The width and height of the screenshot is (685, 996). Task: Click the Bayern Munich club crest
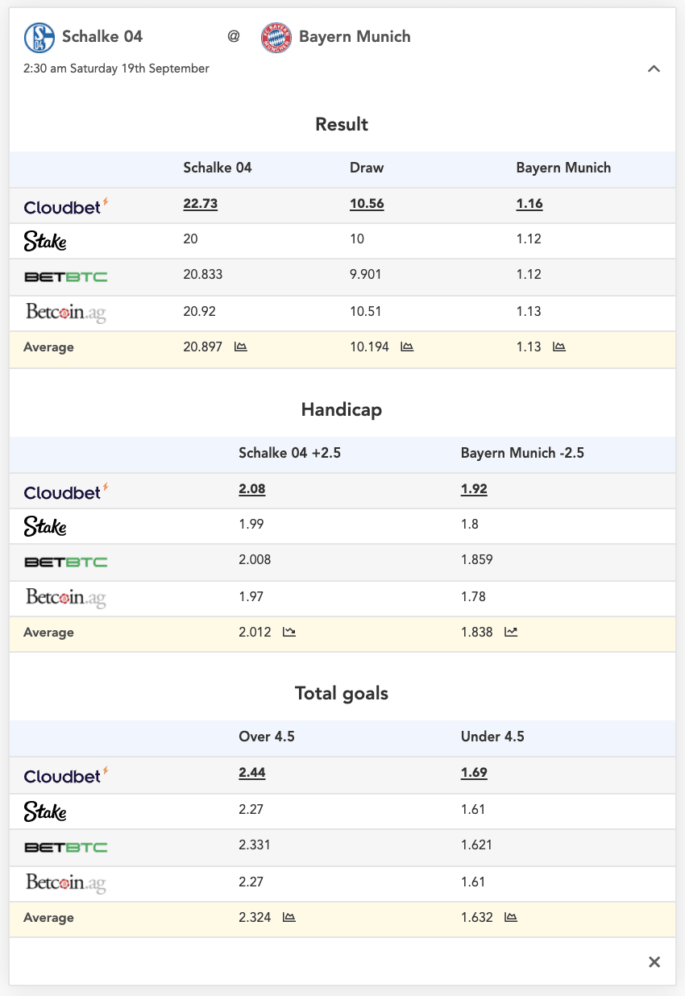click(x=276, y=37)
